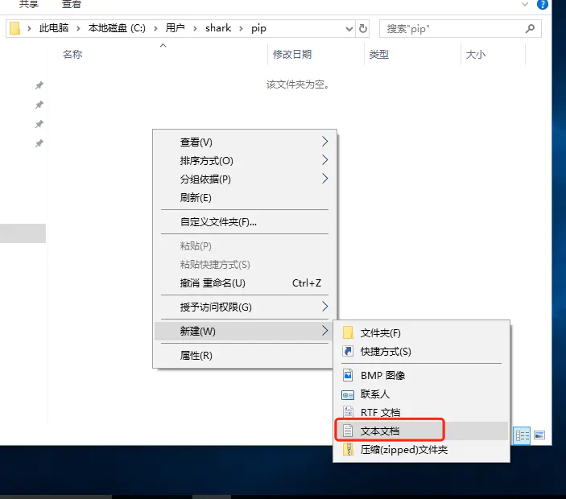This screenshot has width=566, height=499.
Task: Click the zipped folder icon
Action: point(348,450)
